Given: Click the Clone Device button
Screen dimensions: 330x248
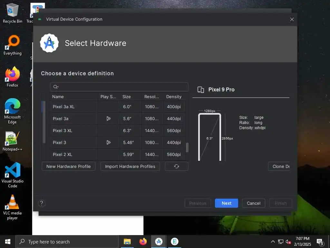Looking at the screenshot, I should pos(279,166).
